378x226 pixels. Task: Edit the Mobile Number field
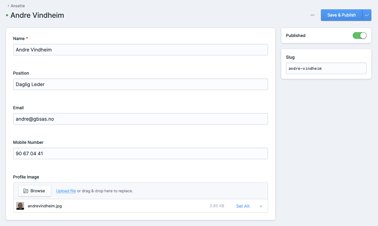140,153
